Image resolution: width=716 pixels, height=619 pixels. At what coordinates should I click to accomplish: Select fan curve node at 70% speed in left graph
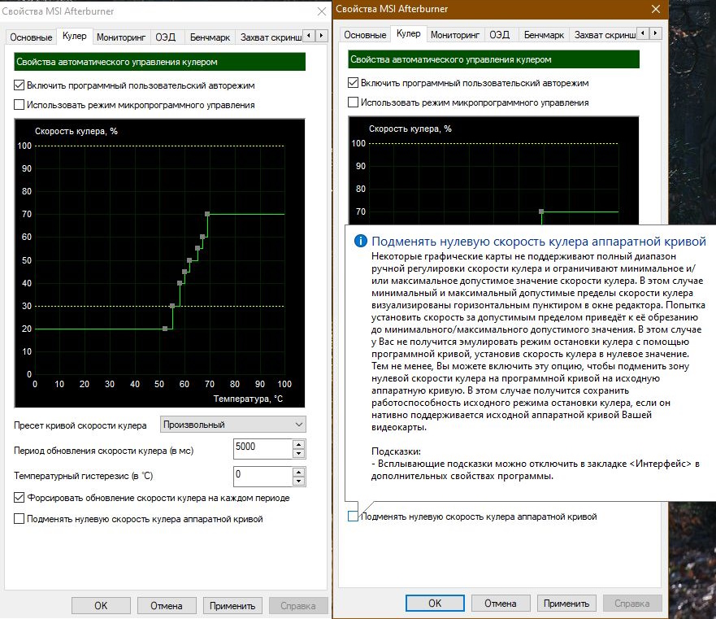[x=207, y=214]
